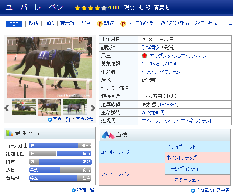The image size is (233, 196).
Task: Click the star rating icons
Action: [91, 8]
